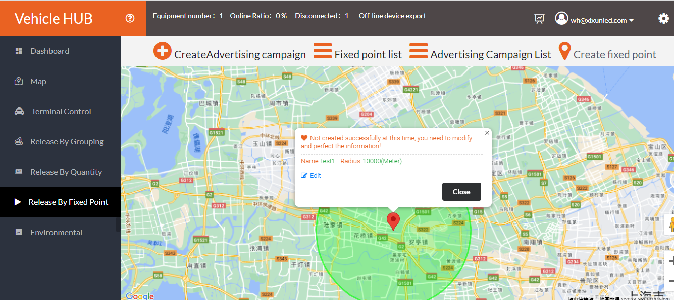Click the Fixed point list hamburger icon
The width and height of the screenshot is (674, 300).
(x=323, y=51)
